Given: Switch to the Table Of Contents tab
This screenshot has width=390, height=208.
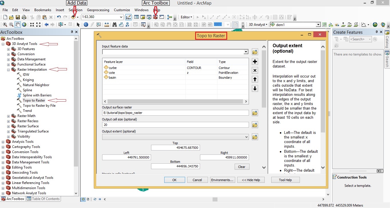Looking at the screenshot, I should [x=43, y=199].
